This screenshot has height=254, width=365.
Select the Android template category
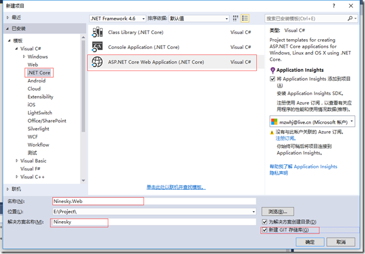pos(36,81)
